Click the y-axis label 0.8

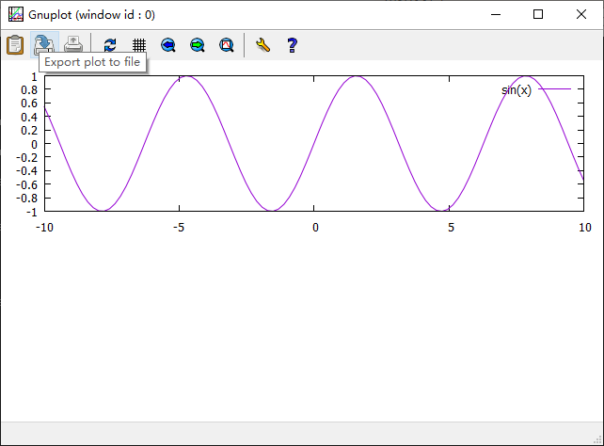pos(29,90)
